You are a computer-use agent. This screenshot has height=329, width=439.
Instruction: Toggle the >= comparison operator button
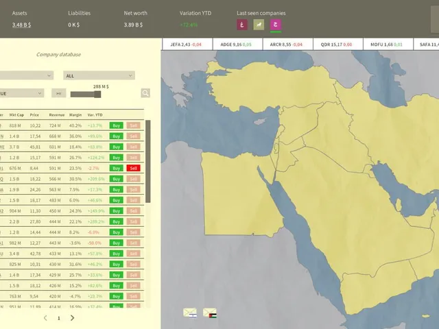point(58,93)
